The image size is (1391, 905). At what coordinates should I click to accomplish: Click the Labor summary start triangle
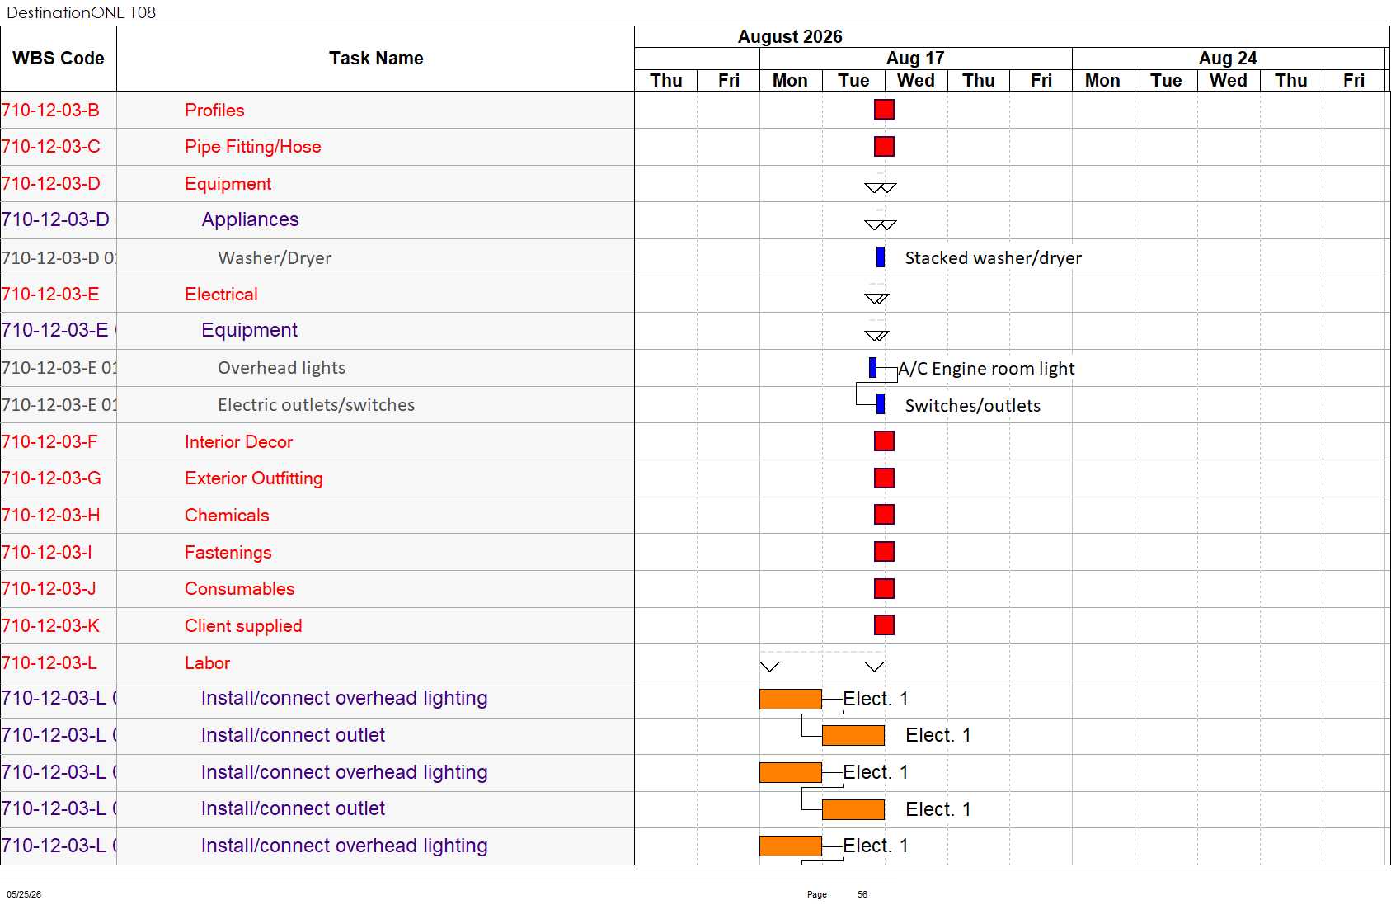click(769, 666)
